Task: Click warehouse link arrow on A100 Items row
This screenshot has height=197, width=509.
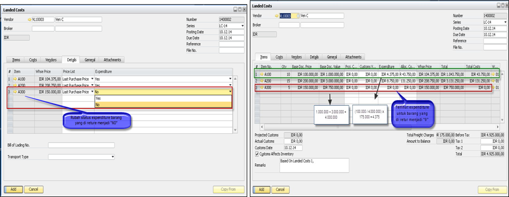Action: (493, 74)
